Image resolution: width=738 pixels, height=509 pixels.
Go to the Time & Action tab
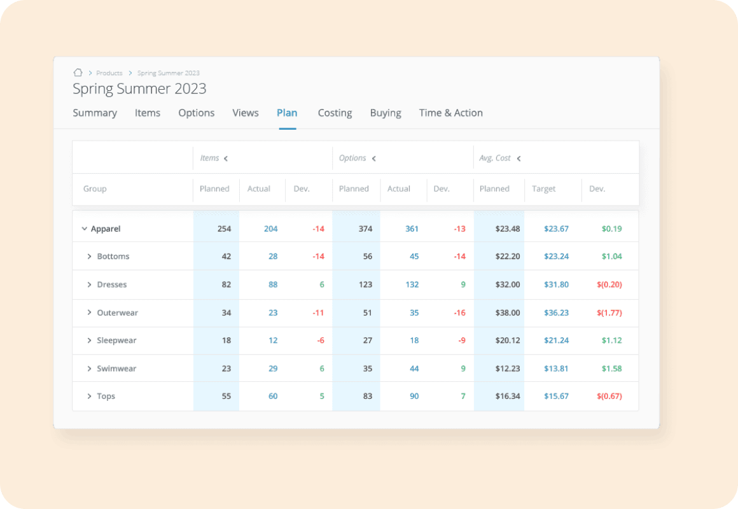point(450,113)
